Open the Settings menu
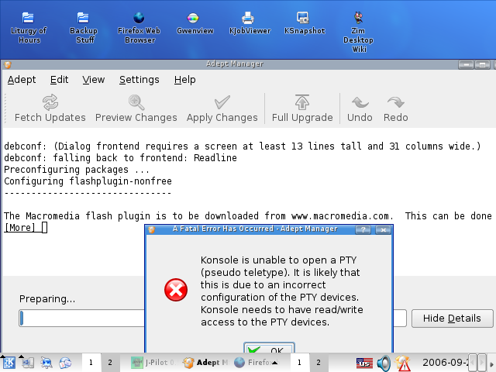This screenshot has height=372, width=496. point(139,80)
